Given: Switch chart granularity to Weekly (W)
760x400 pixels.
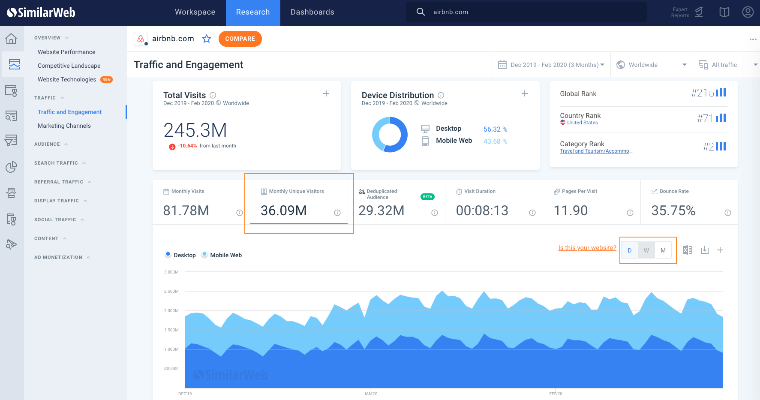Looking at the screenshot, I should pos(646,250).
